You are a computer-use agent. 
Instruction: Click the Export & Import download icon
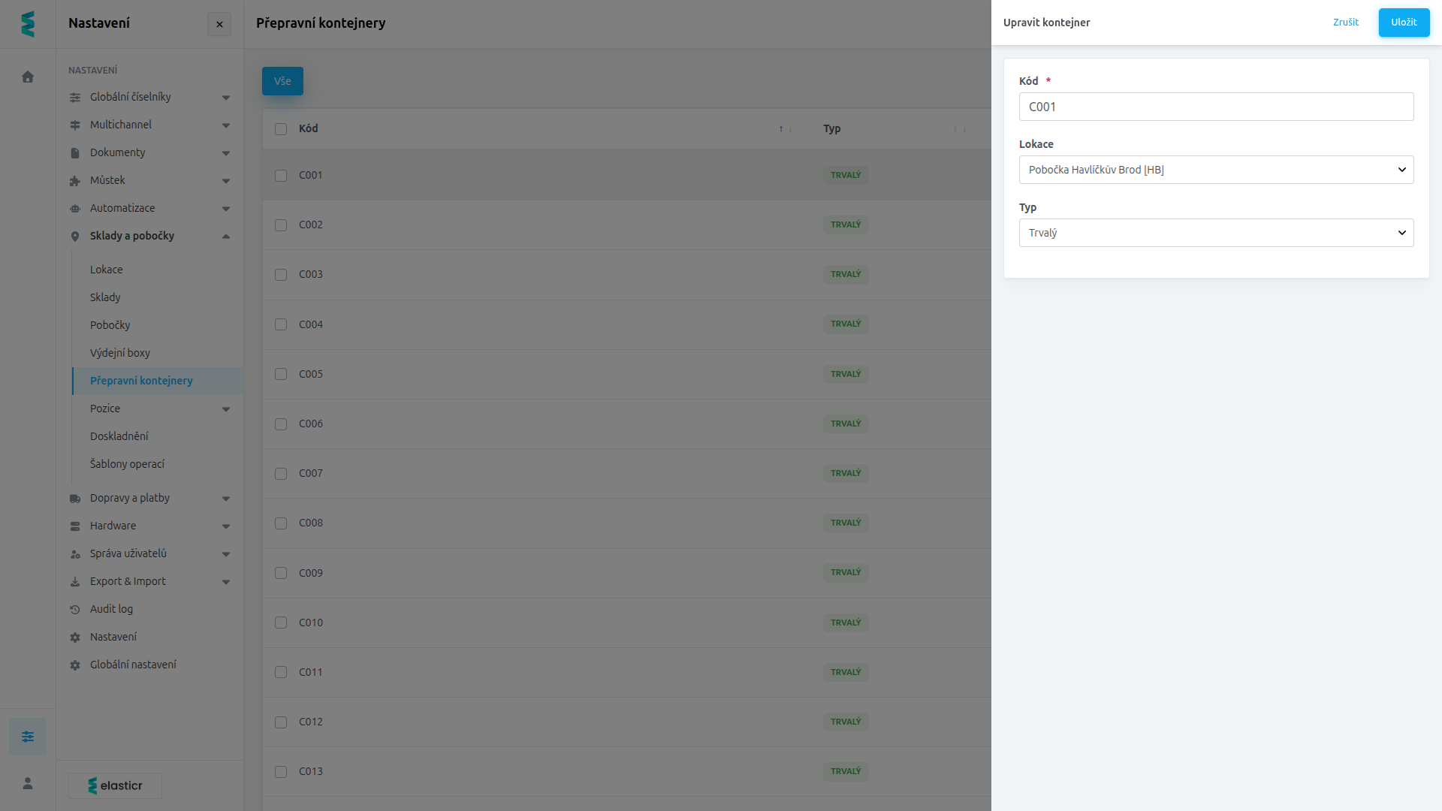(x=75, y=582)
